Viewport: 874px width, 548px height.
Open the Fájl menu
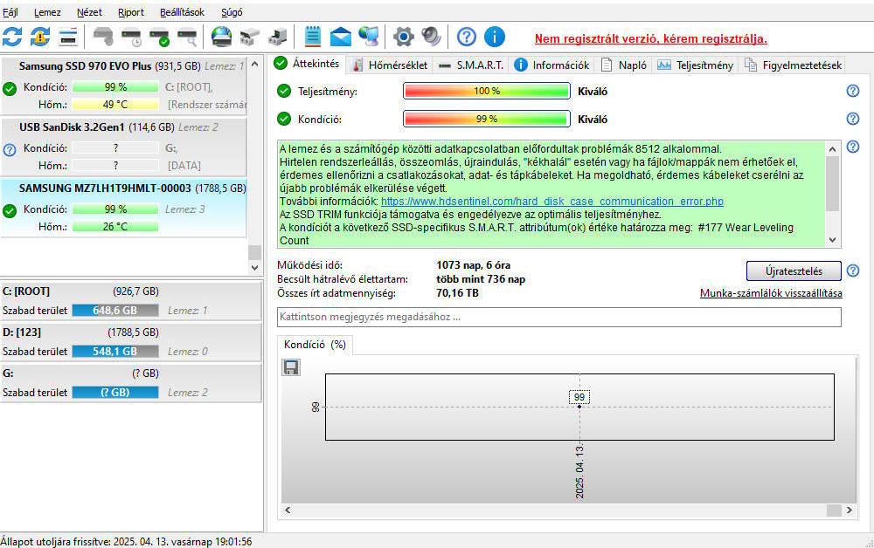[x=10, y=12]
